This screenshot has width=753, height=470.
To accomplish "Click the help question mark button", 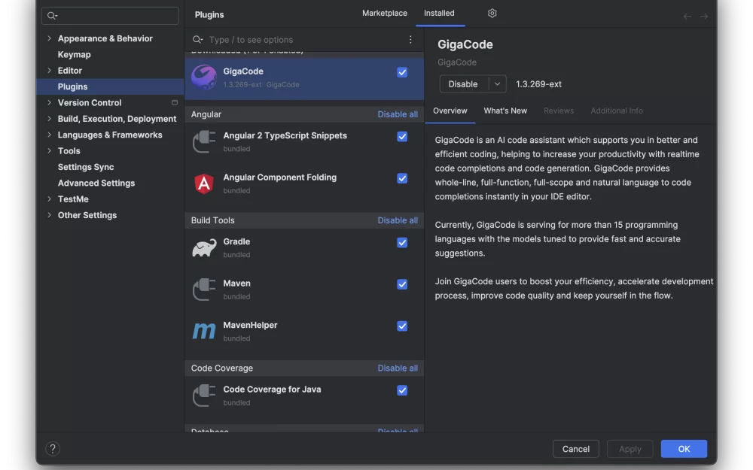I will [53, 449].
